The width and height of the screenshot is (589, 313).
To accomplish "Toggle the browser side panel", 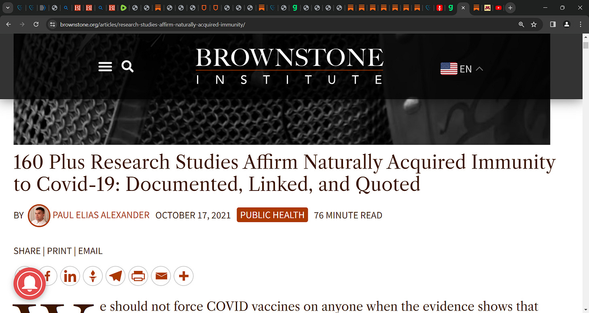I will [x=553, y=24].
